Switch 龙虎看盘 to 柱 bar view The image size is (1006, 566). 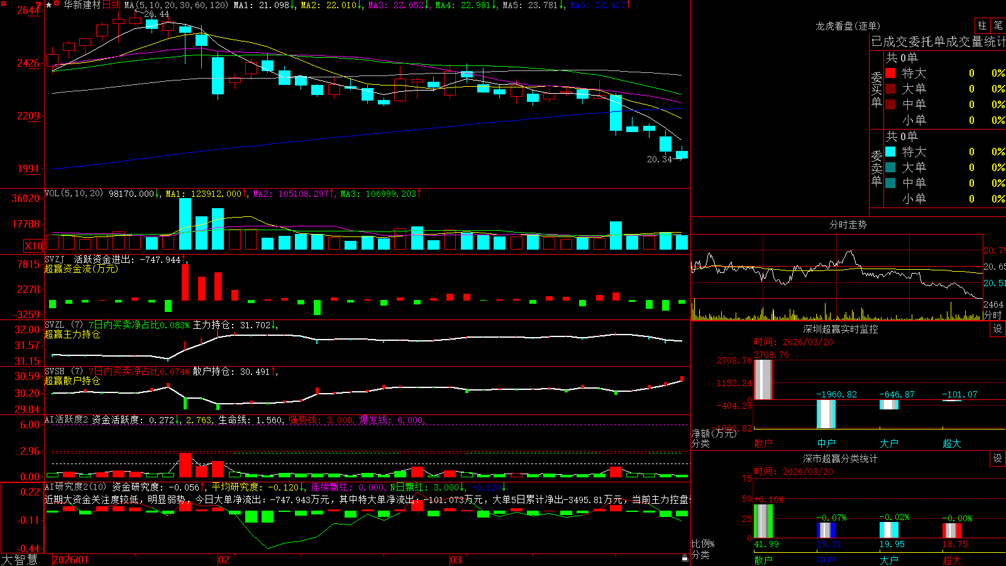coord(982,26)
